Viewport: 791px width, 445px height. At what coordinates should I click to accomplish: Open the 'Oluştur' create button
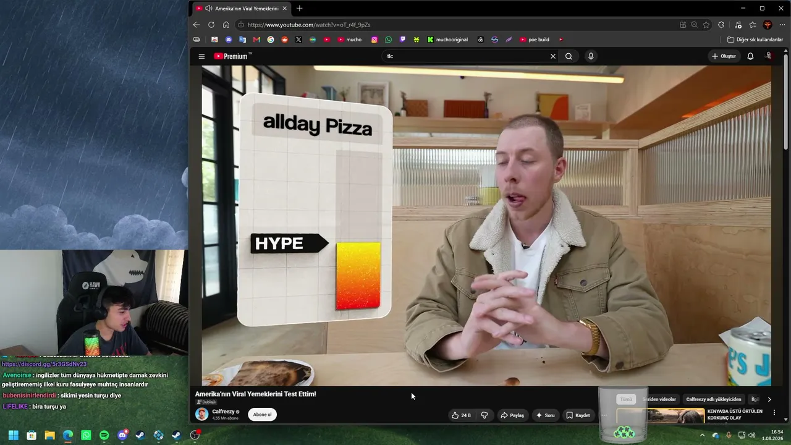pos(724,56)
